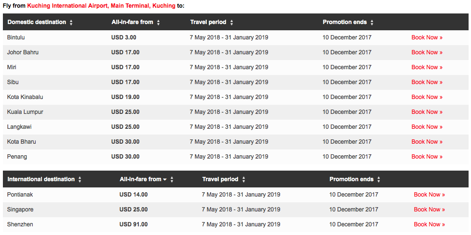Sort international table by Travel period arrows

pos(243,180)
